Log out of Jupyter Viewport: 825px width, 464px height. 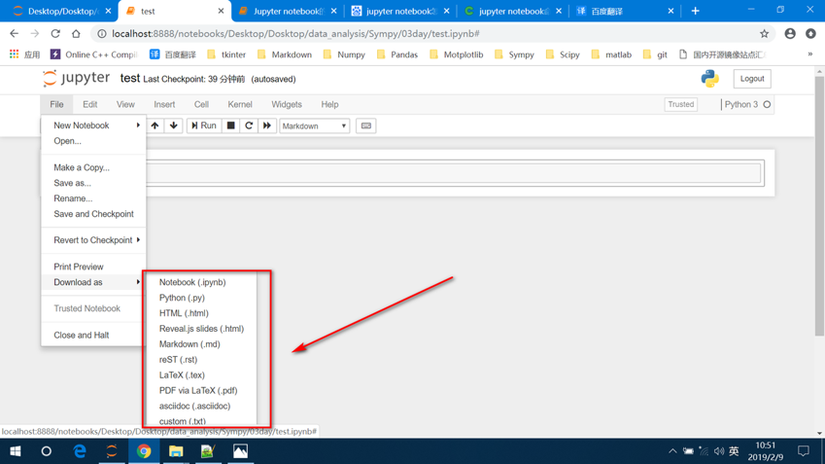point(752,79)
